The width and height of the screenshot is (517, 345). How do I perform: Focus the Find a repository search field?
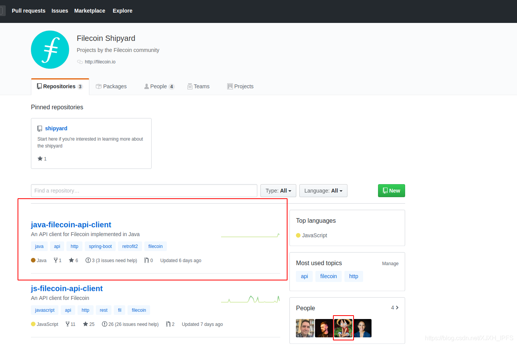[x=144, y=191]
